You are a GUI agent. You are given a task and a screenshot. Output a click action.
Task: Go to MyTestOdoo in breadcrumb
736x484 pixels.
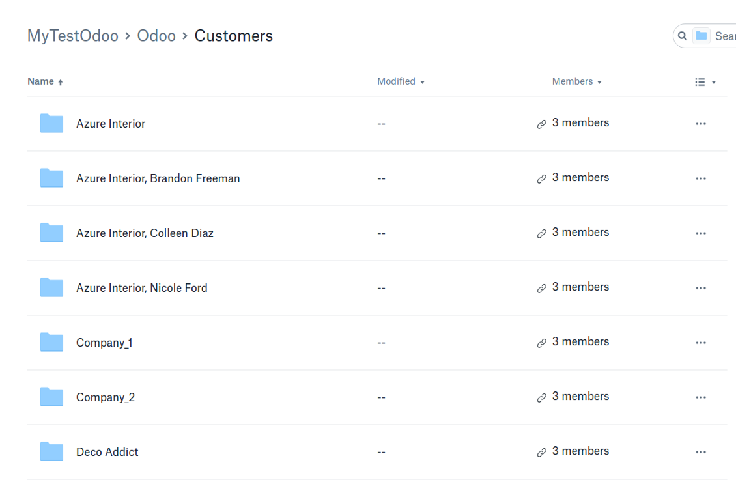coord(72,36)
